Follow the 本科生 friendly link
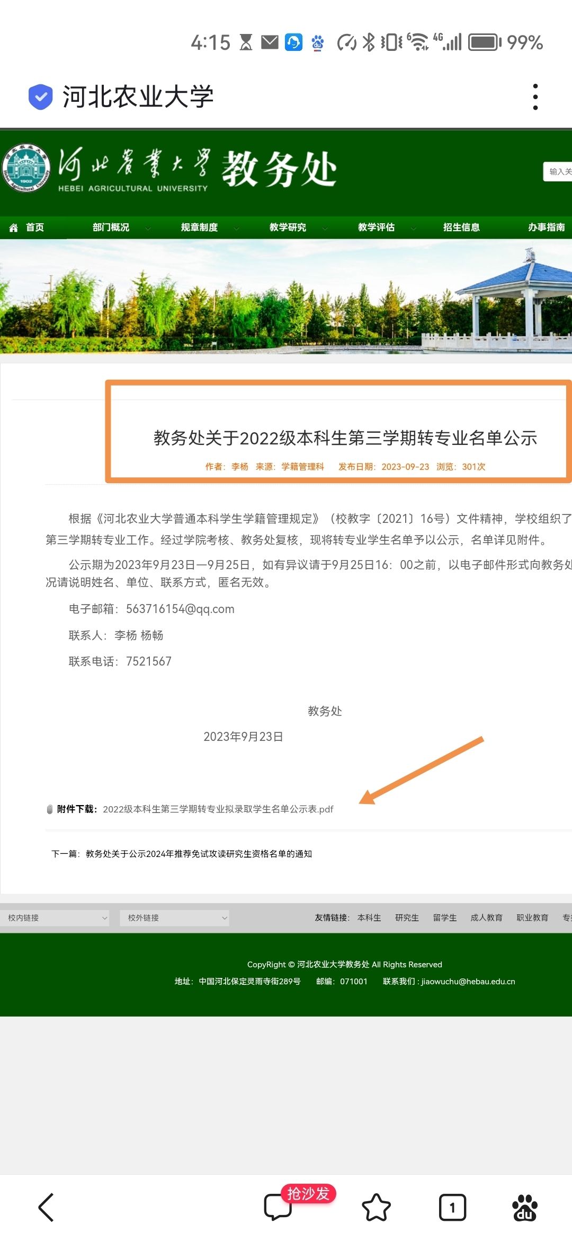This screenshot has width=572, height=1241. click(x=369, y=918)
